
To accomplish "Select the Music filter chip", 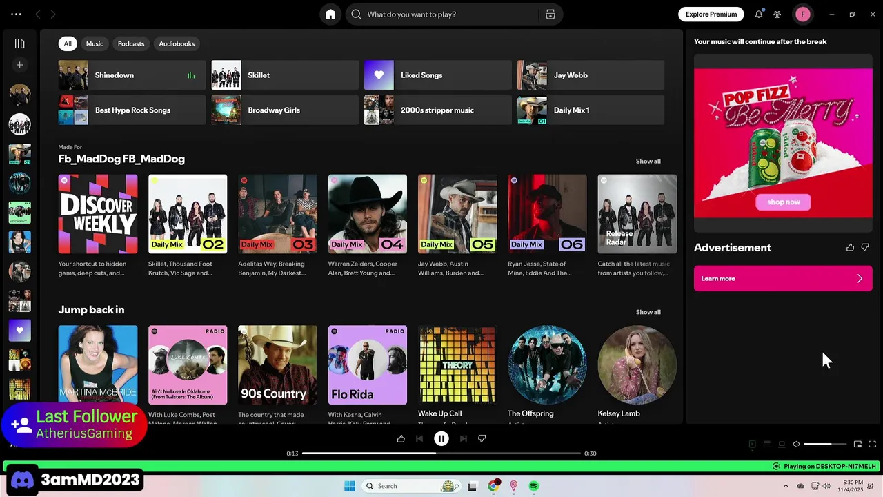I will click(x=95, y=43).
